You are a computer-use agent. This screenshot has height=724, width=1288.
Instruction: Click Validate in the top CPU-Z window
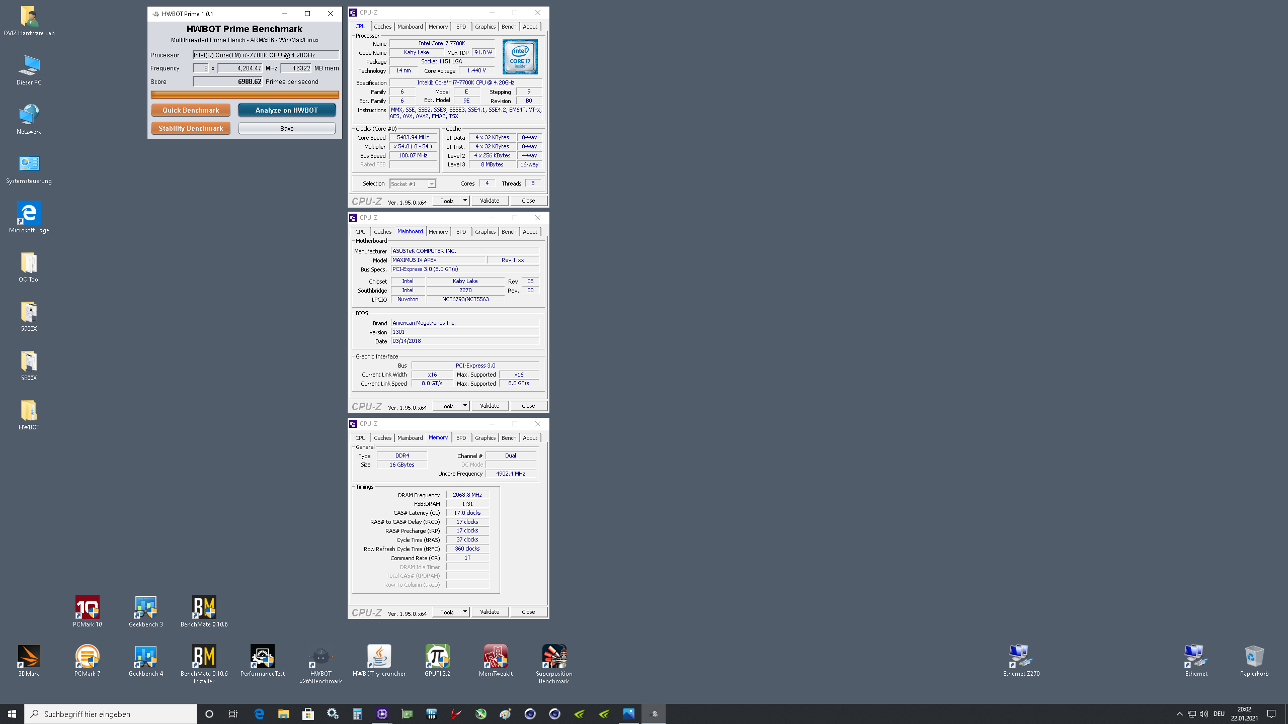(x=490, y=200)
